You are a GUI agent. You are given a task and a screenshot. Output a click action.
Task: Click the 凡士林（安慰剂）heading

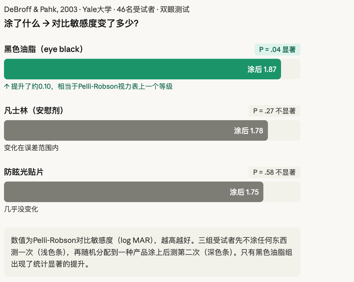[x=34, y=111]
